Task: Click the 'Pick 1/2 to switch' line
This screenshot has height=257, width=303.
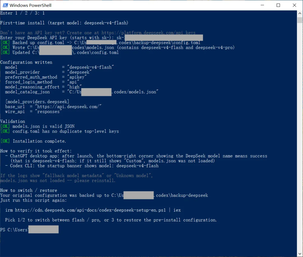Action: coord(111,220)
